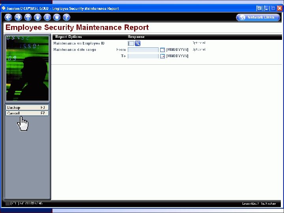This screenshot has height=213, width=284.
Task: Close the Employee Security Maintenance Report window
Action: tap(280, 8)
